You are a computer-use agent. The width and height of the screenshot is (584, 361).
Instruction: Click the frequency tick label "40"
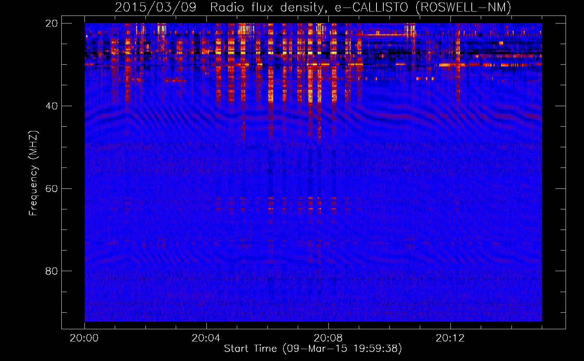click(52, 106)
